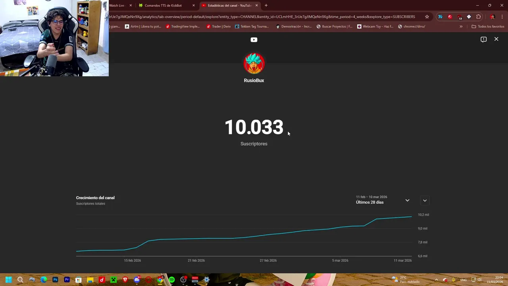Open the 7TV extension icon
This screenshot has width=508, height=286.
click(x=440, y=17)
